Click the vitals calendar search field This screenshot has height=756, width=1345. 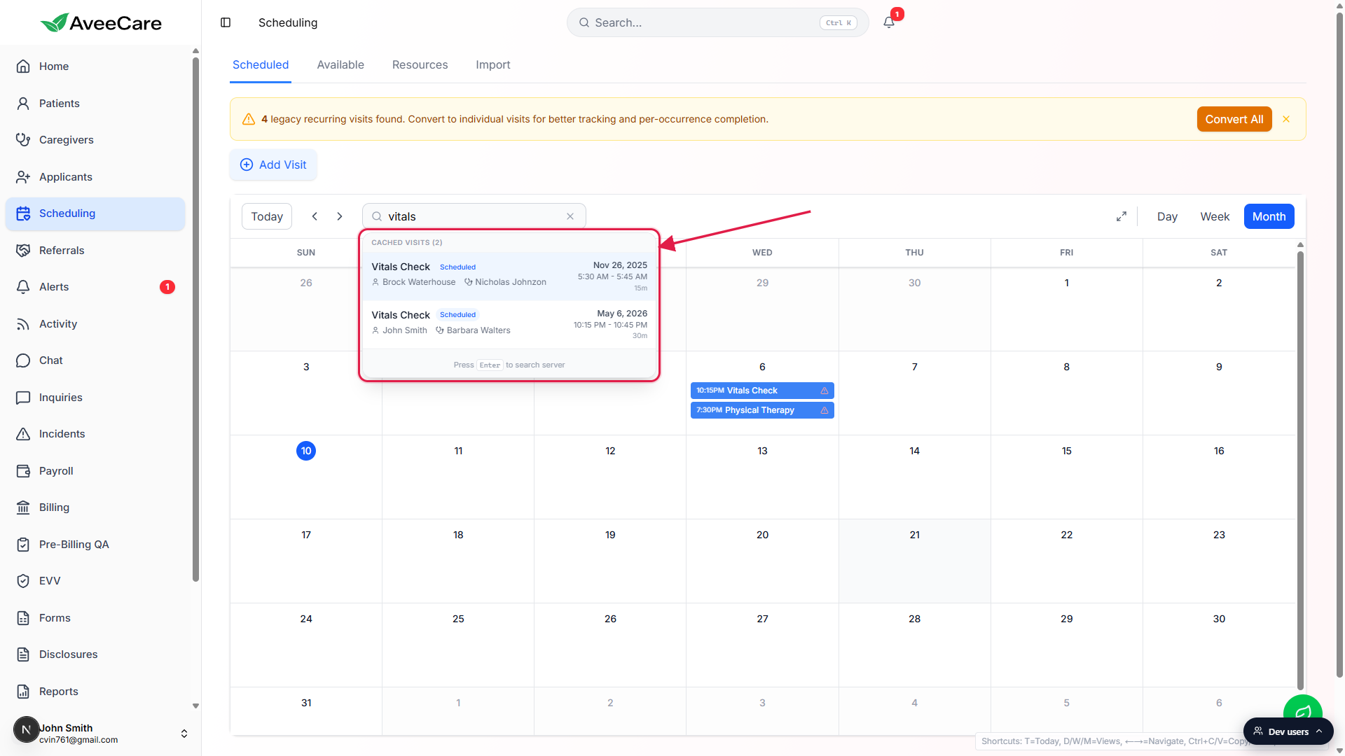coord(474,216)
